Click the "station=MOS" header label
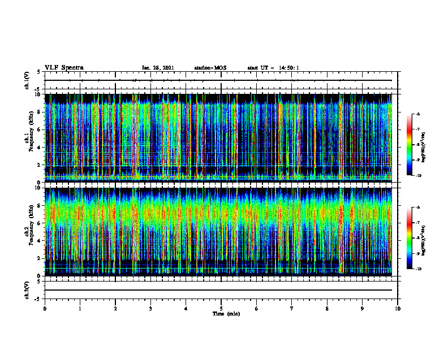The height and width of the screenshot is (346, 448). [210, 68]
